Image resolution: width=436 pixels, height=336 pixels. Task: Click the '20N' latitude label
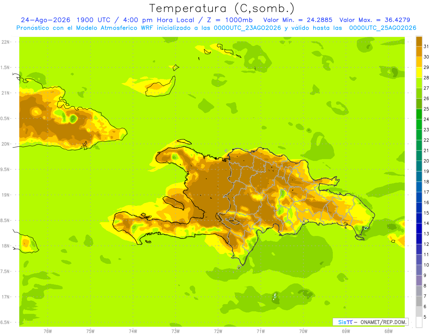(6, 144)
